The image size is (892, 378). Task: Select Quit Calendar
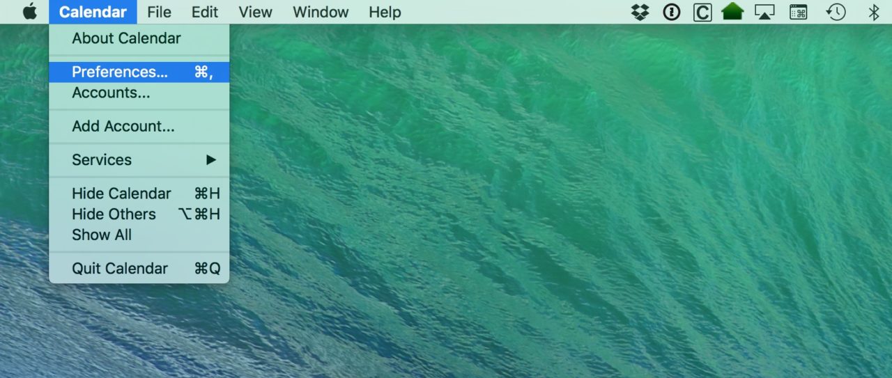point(139,268)
